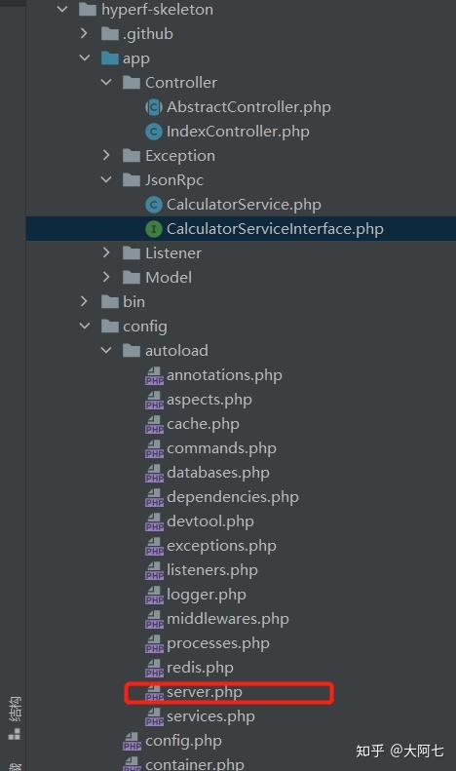Collapse the autoload folder
The height and width of the screenshot is (771, 456).
[x=106, y=350]
